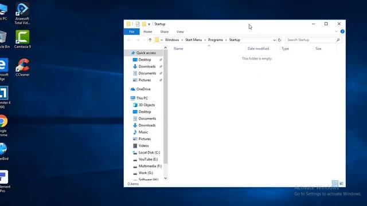Open the Customize Quick Access Toolbar arrow
The width and height of the screenshot is (367, 206).
point(149,24)
